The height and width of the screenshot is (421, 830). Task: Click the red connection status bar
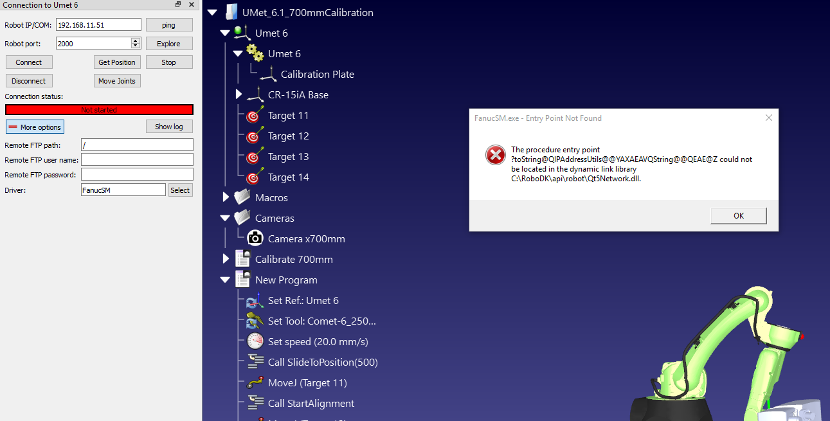click(99, 110)
